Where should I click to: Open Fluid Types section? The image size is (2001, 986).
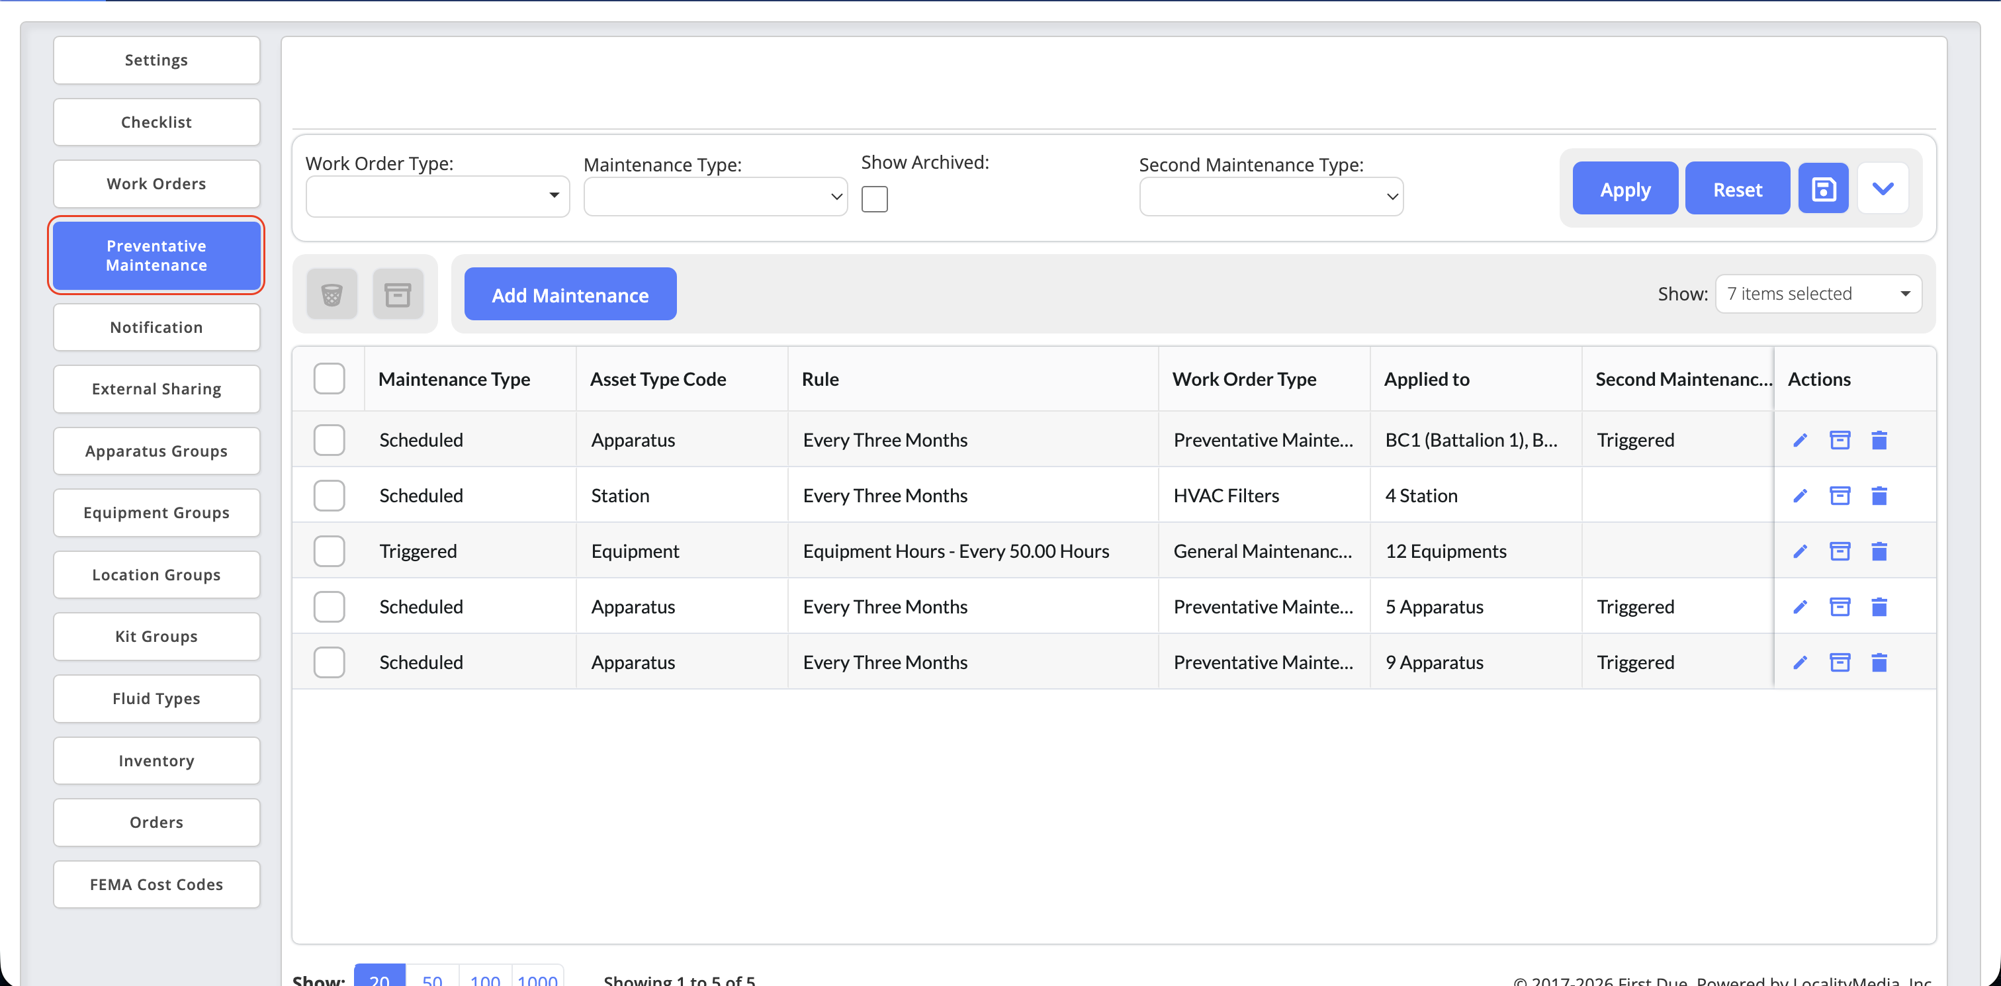[156, 699]
